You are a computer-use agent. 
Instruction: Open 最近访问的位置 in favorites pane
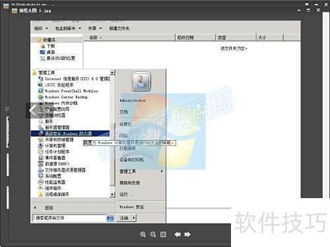click(61, 58)
